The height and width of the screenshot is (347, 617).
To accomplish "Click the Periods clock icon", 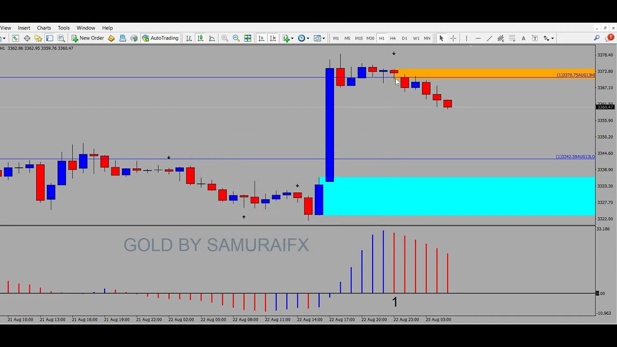I will 302,38.
